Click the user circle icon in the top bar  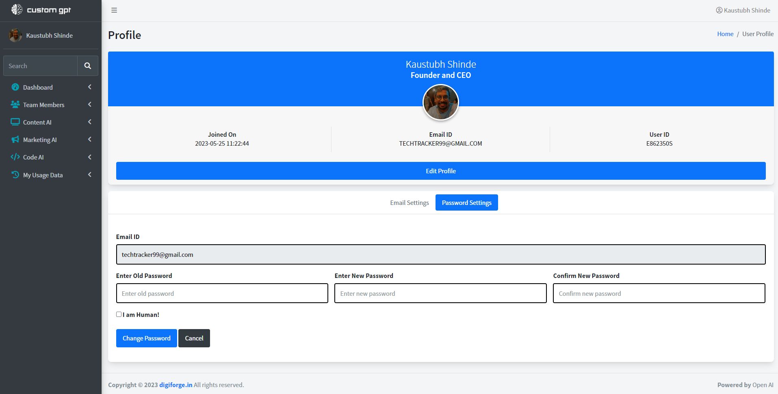(x=719, y=10)
